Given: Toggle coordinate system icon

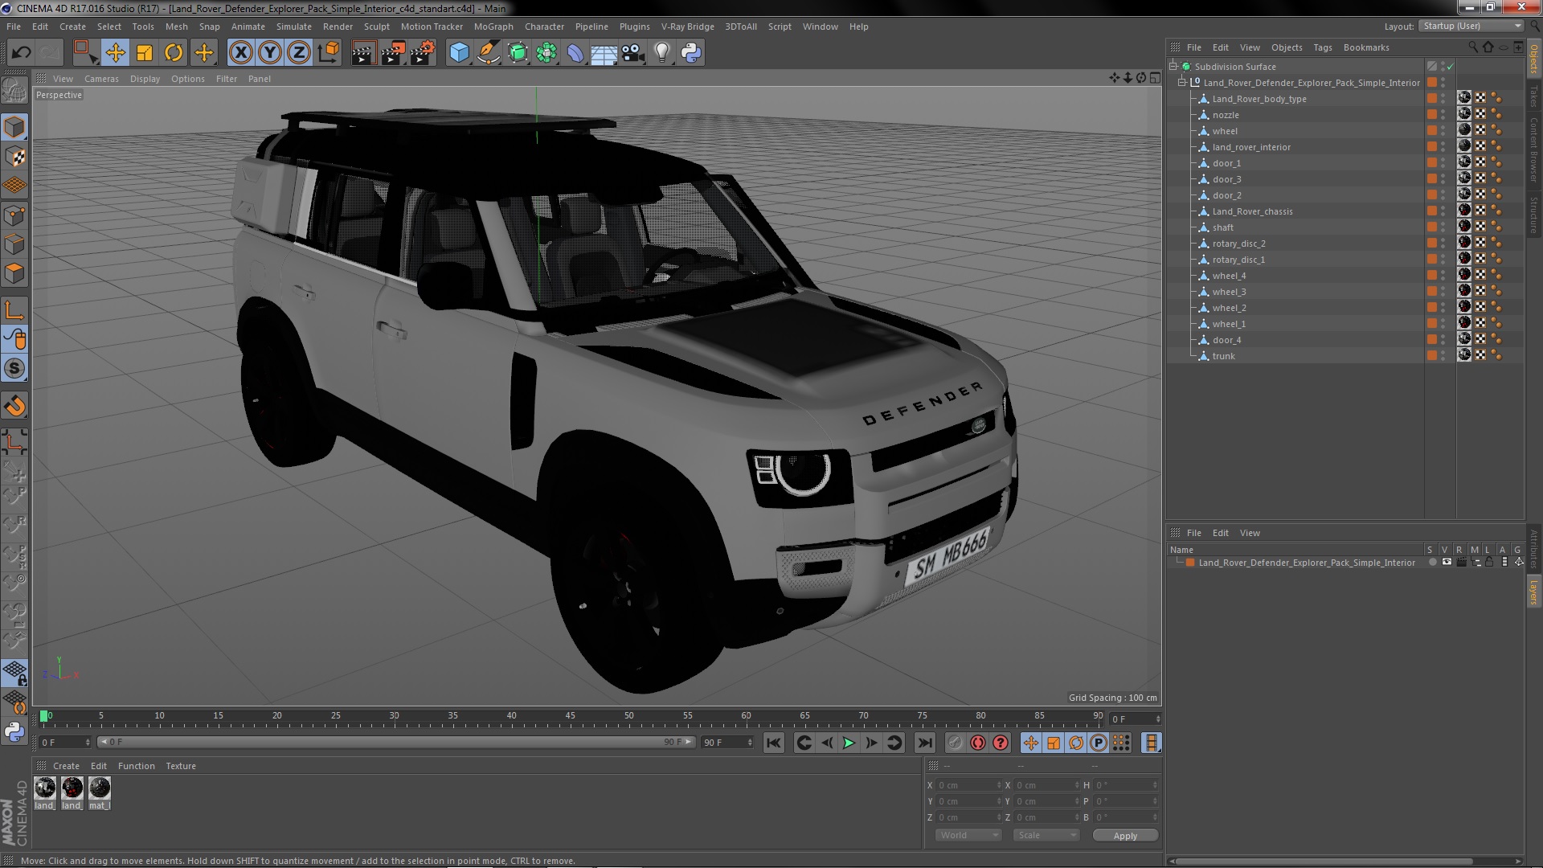Looking at the screenshot, I should [329, 53].
